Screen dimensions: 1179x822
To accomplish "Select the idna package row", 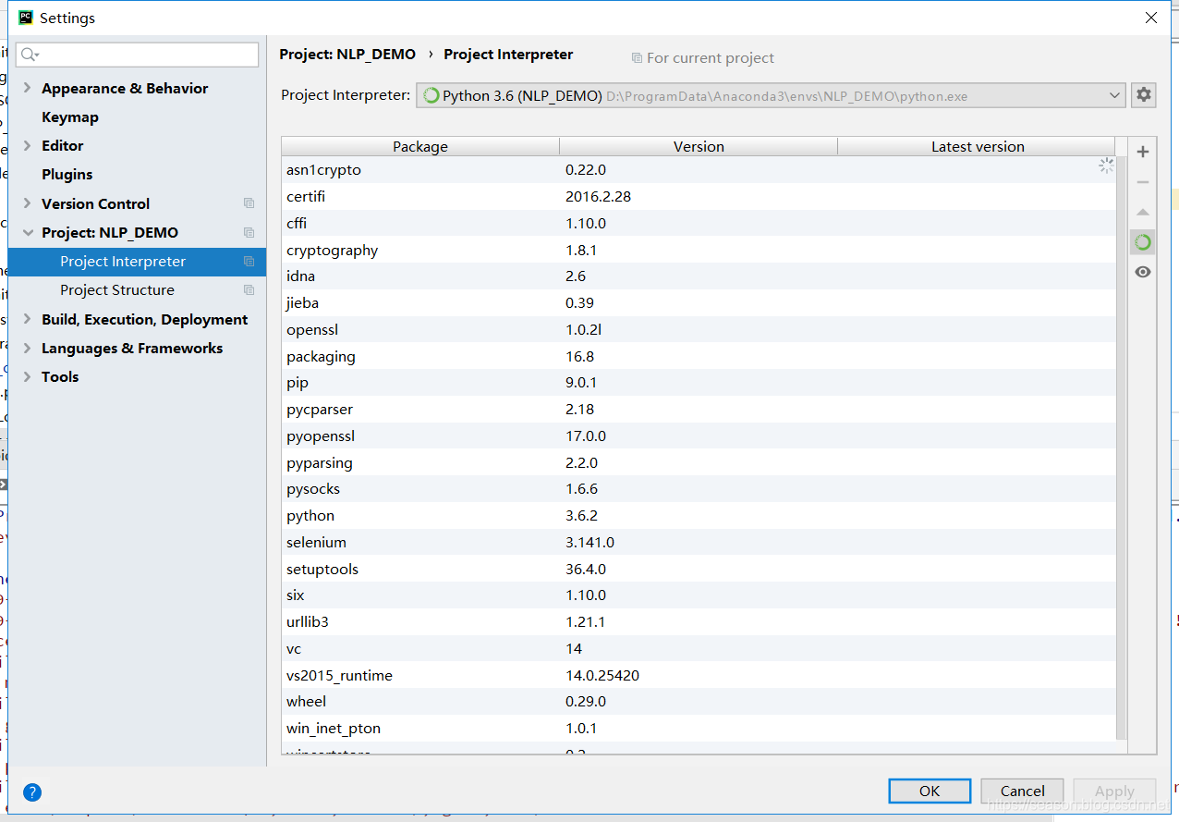I will pyautogui.click(x=699, y=276).
